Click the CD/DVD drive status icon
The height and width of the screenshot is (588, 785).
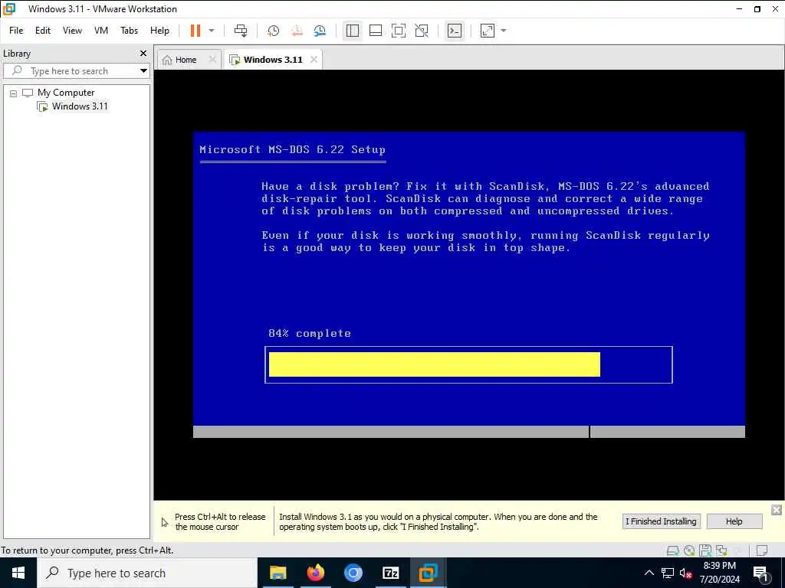click(x=689, y=550)
